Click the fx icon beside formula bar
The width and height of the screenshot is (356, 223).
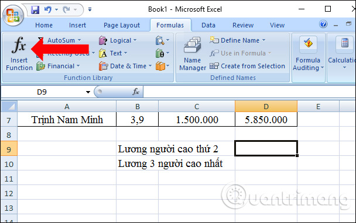pyautogui.click(x=136, y=92)
